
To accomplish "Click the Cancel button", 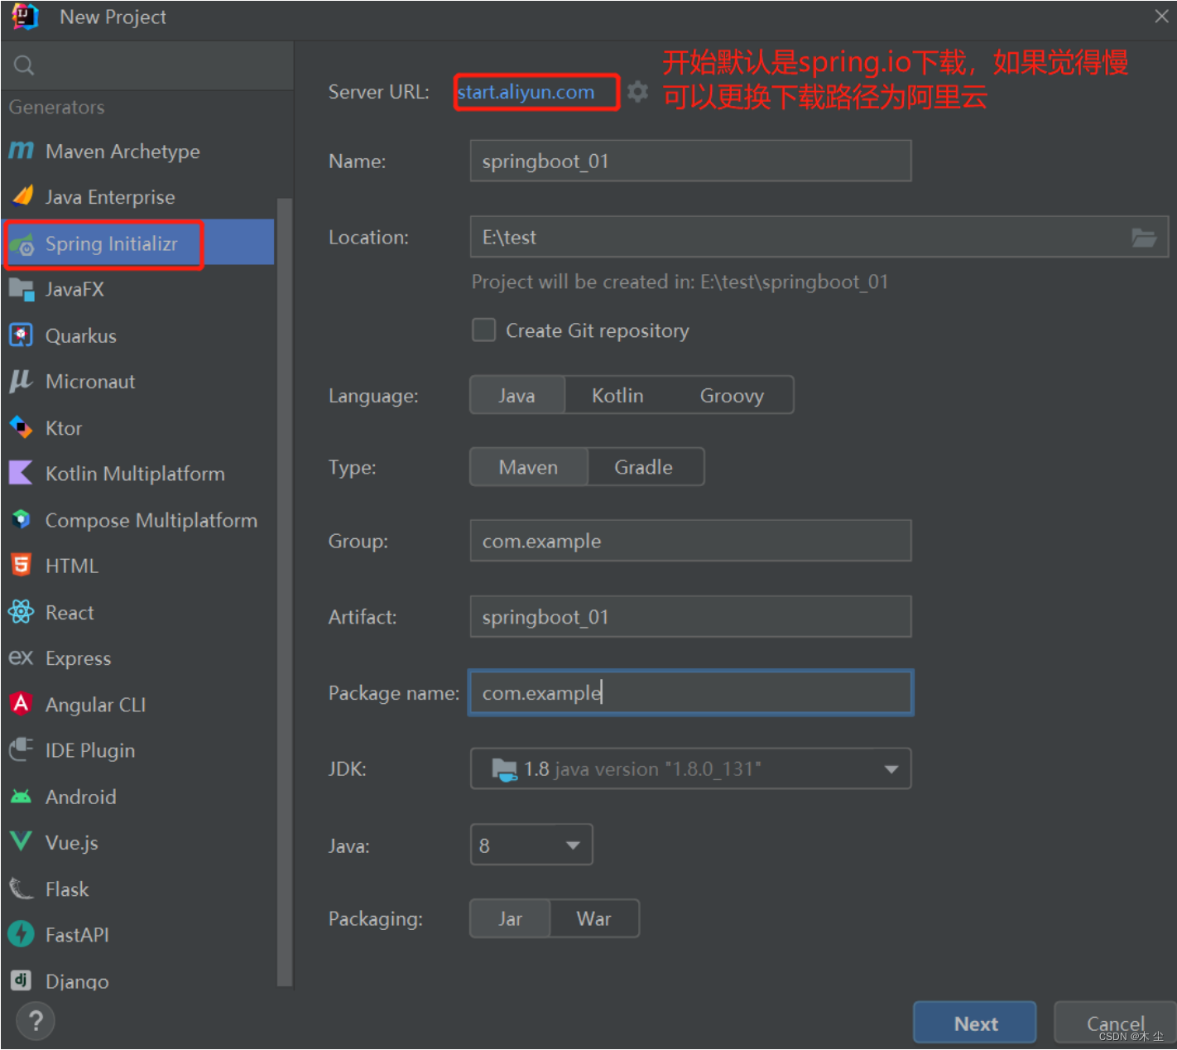I will pos(1114,1024).
